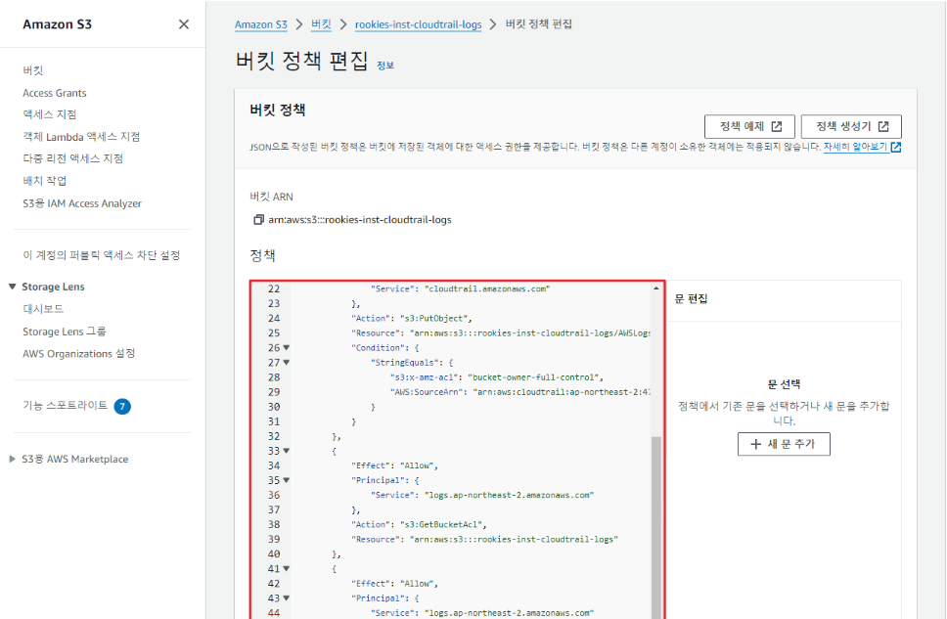Click line 34 "Effect": "Allow" text
The image size is (947, 619).
(394, 465)
